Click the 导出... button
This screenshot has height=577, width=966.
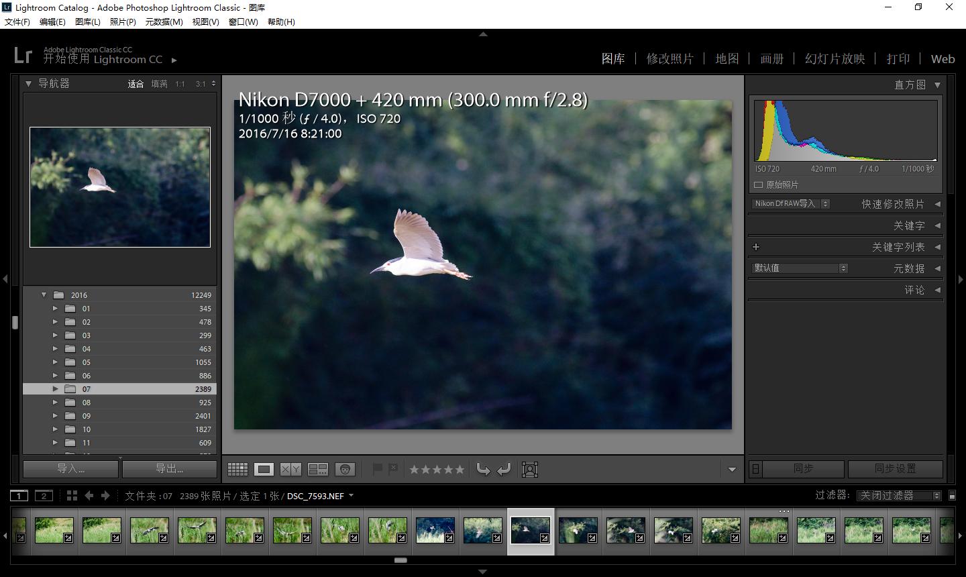(x=169, y=468)
